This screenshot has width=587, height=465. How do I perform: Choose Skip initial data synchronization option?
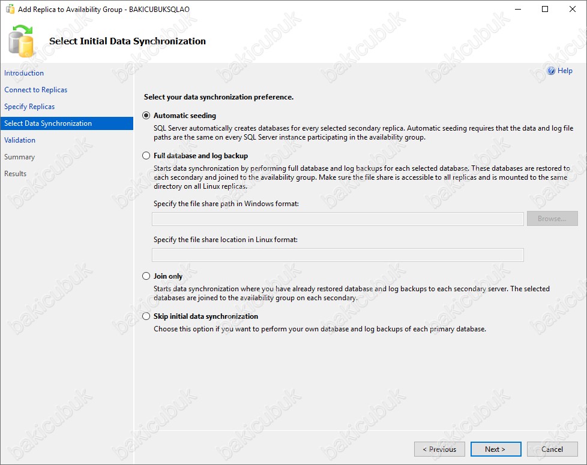click(x=146, y=316)
